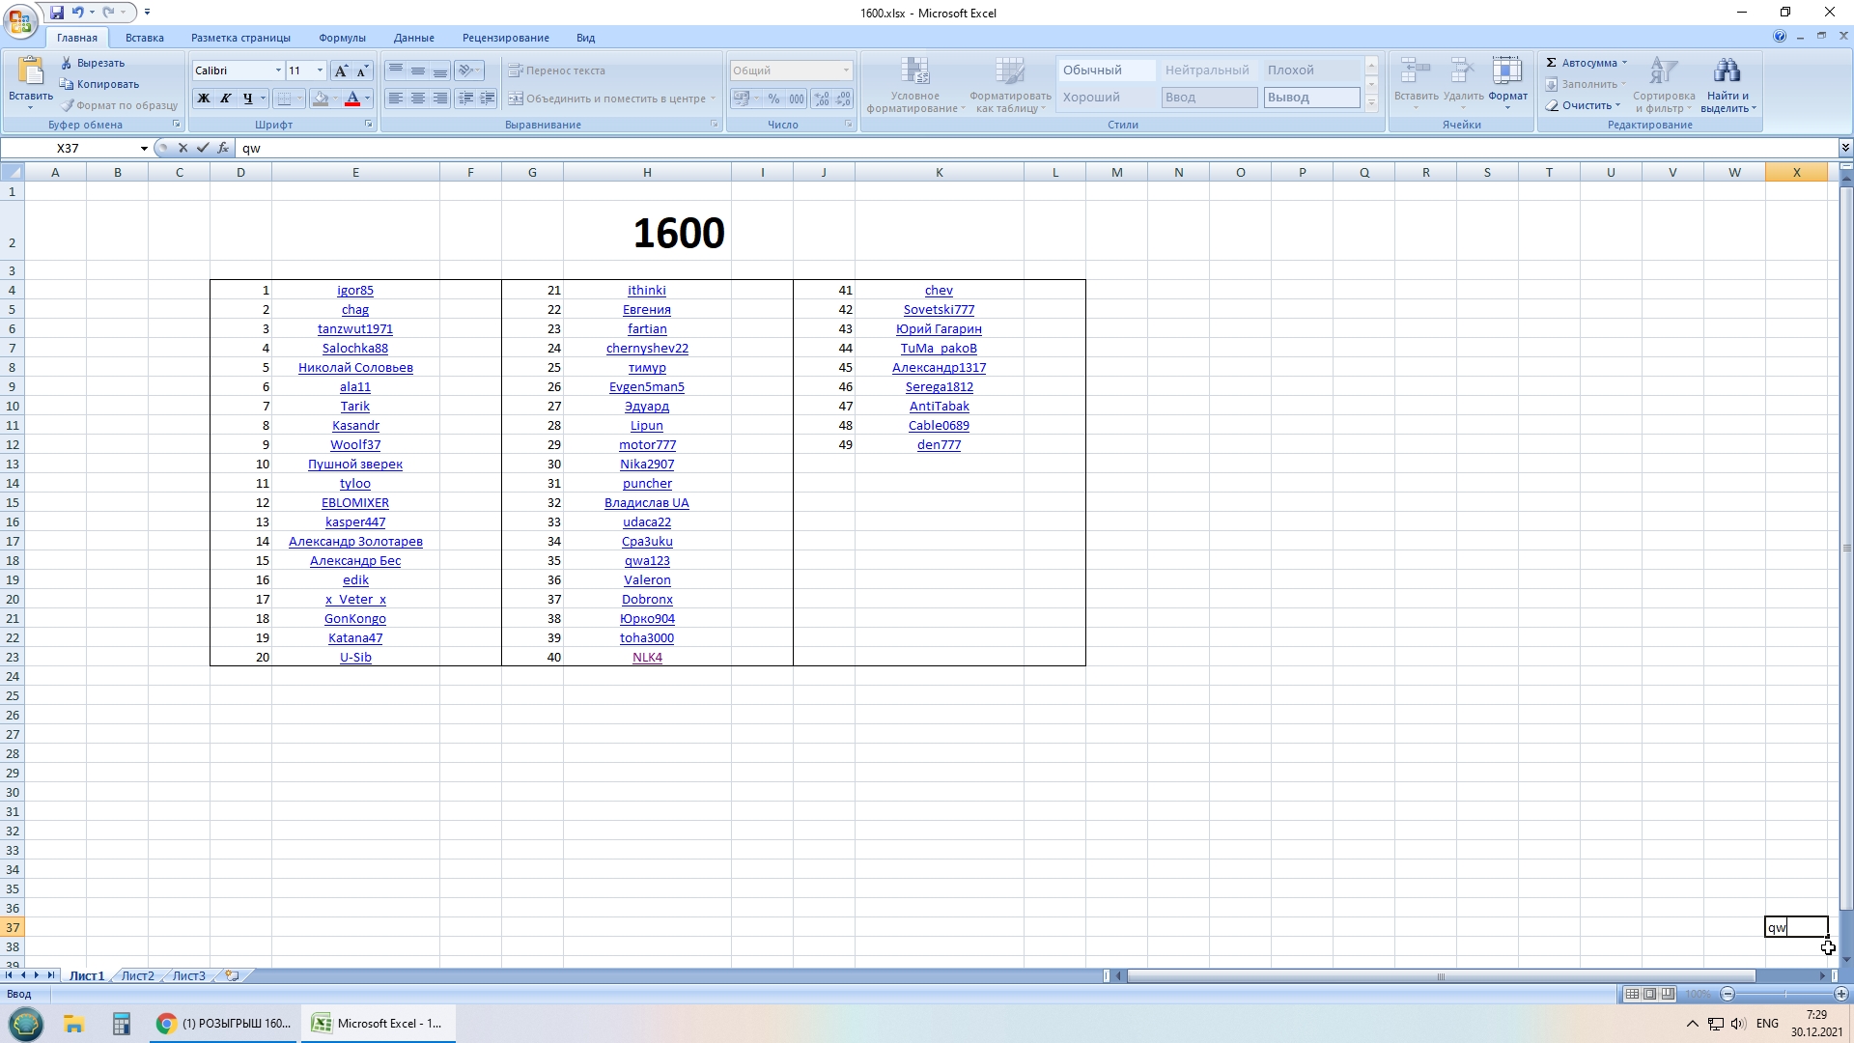Viewport: 1854px width, 1043px height.
Task: Open the Calibri font name dropdown
Action: [278, 70]
